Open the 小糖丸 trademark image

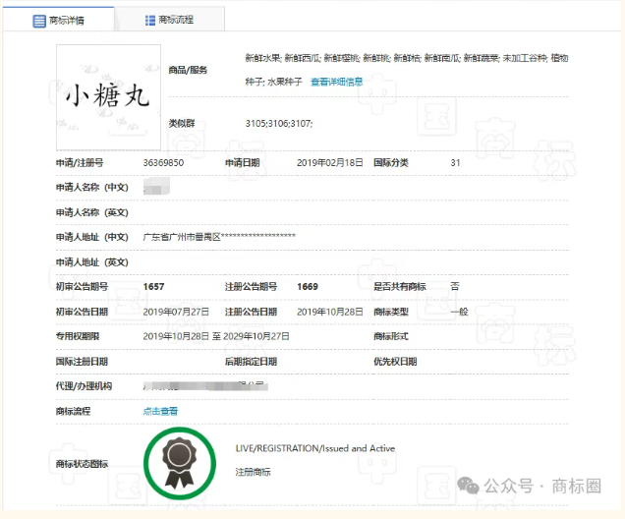click(109, 95)
